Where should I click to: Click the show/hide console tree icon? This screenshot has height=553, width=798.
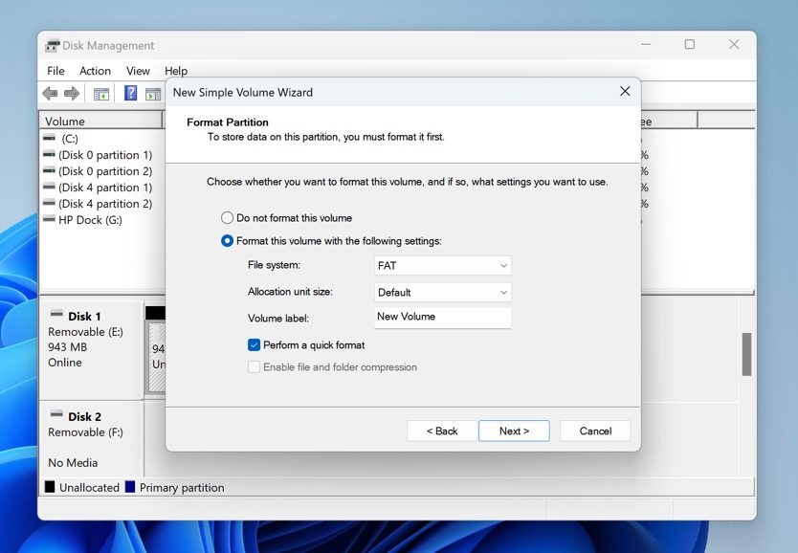click(x=101, y=93)
